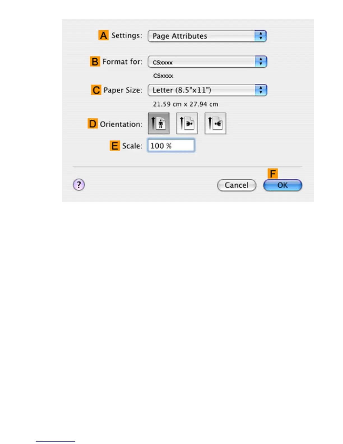Open the Format for CSxxxx dropdown
Viewport: 343px width, 444px height.
point(207,62)
